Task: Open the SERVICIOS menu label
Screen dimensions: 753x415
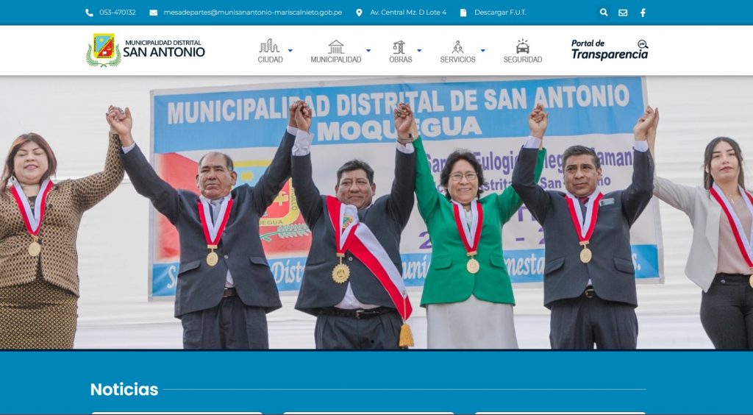Action: click(457, 60)
